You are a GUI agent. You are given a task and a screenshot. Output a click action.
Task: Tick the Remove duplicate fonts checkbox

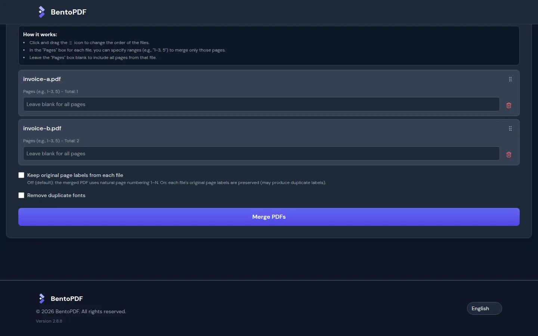point(21,195)
